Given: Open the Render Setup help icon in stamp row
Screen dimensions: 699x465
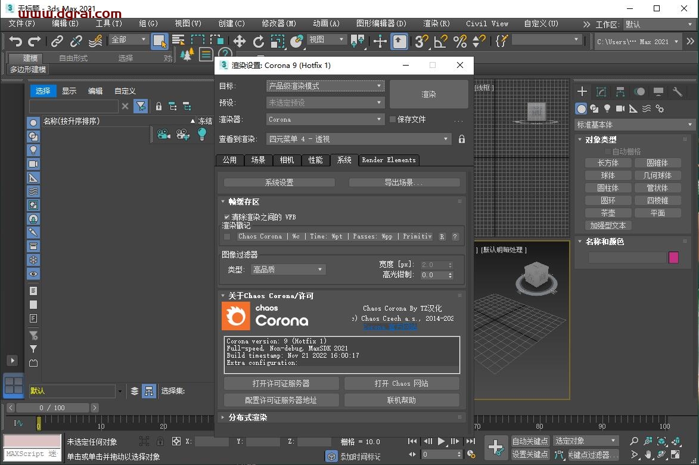Looking at the screenshot, I should coord(455,237).
